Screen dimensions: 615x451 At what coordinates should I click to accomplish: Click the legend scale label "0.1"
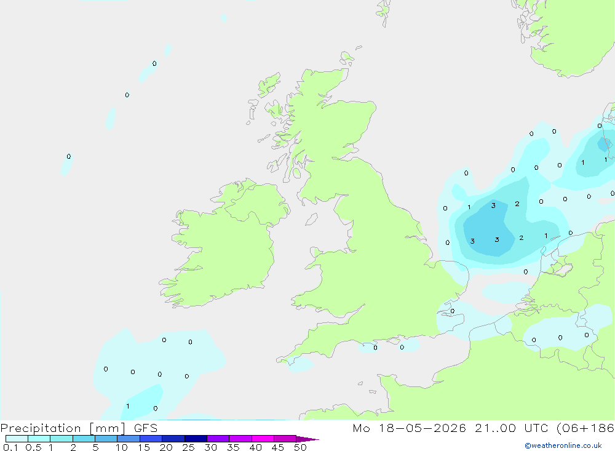click(x=10, y=447)
